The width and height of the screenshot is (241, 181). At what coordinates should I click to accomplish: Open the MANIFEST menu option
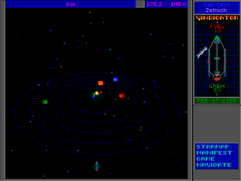[x=215, y=153]
